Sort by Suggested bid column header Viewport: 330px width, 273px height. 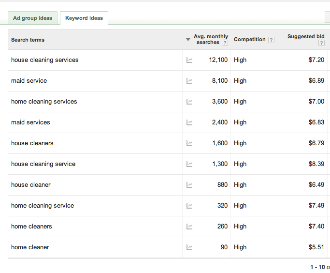(x=305, y=37)
